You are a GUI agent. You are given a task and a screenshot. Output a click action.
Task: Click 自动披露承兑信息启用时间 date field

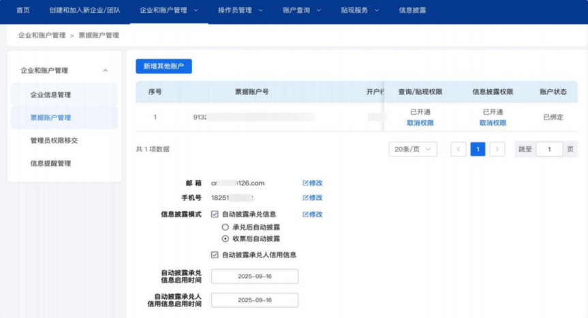point(255,276)
